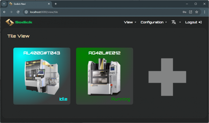Open the AL400G#T043 machine tile
The image size is (209, 123).
click(42, 76)
